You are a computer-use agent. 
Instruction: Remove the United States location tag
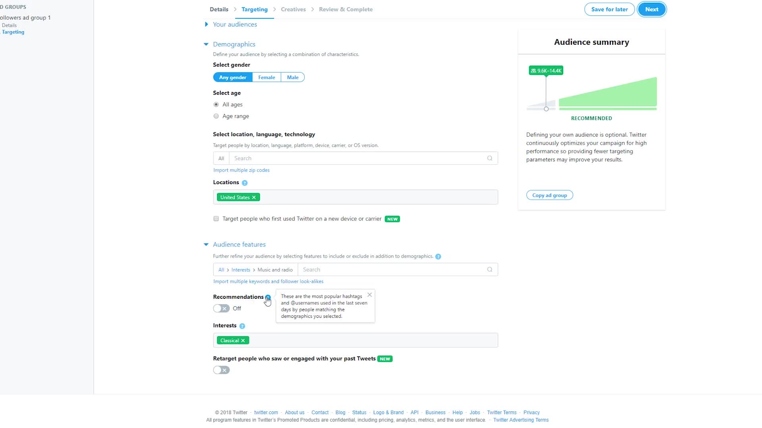point(254,197)
